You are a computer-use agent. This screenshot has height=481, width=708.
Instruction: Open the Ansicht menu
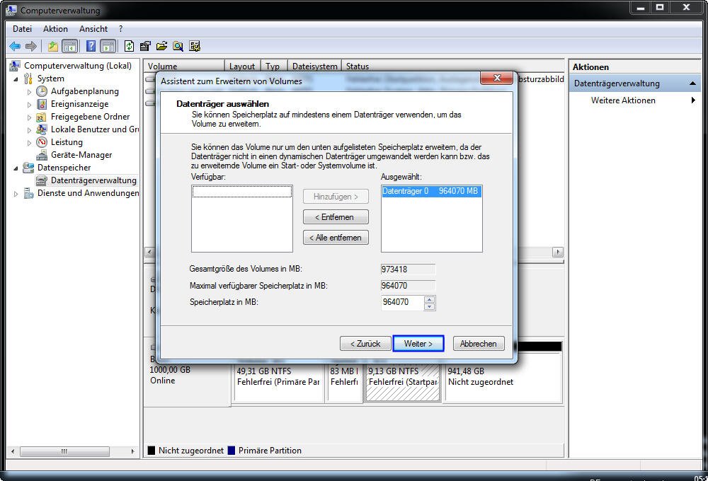click(x=93, y=29)
